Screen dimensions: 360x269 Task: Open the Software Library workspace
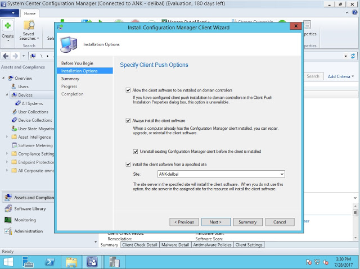pyautogui.click(x=8, y=209)
